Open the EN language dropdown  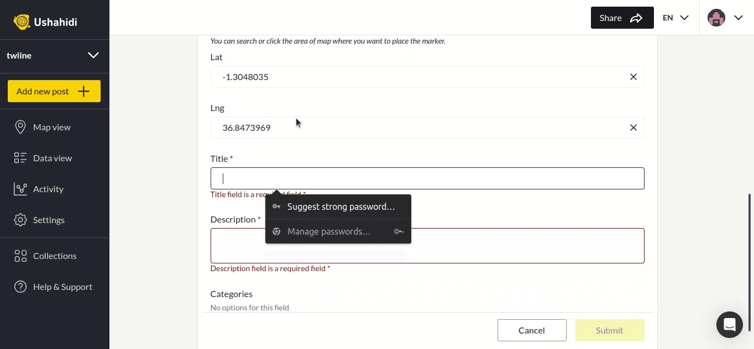[x=676, y=18]
